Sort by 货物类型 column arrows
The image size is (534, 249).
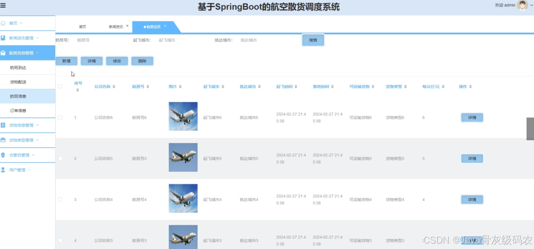[406, 87]
